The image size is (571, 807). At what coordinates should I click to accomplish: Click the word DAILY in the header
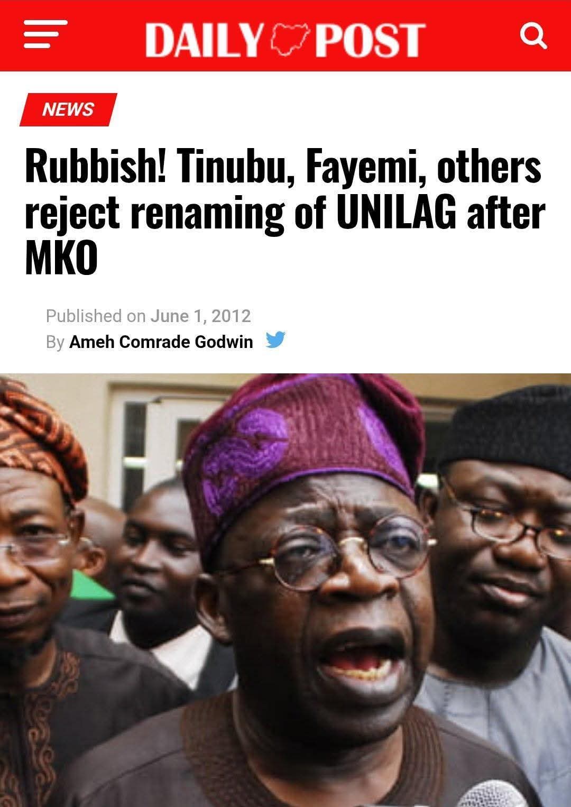[x=204, y=40]
